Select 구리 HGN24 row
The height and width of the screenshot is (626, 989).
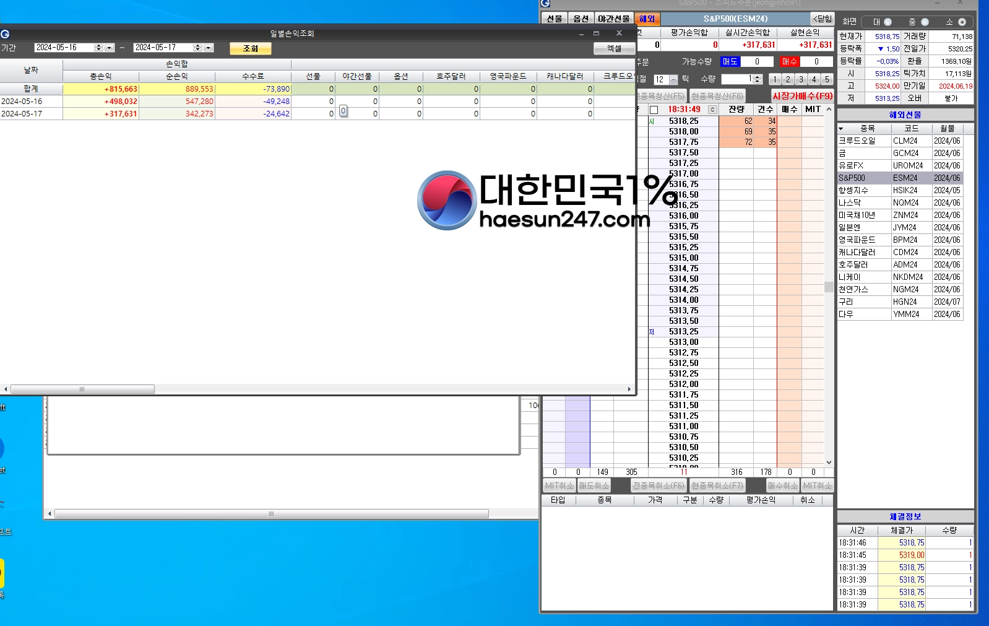(x=900, y=302)
